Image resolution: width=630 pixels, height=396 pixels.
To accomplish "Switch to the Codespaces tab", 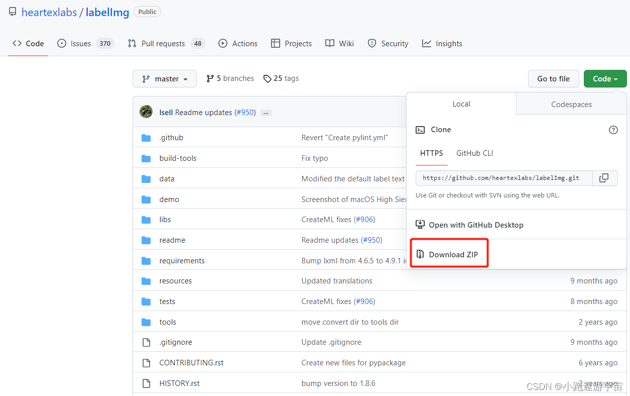I will (571, 105).
